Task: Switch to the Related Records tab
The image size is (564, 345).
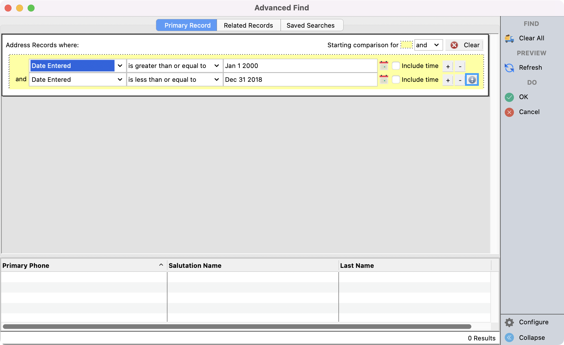Action: (x=248, y=25)
